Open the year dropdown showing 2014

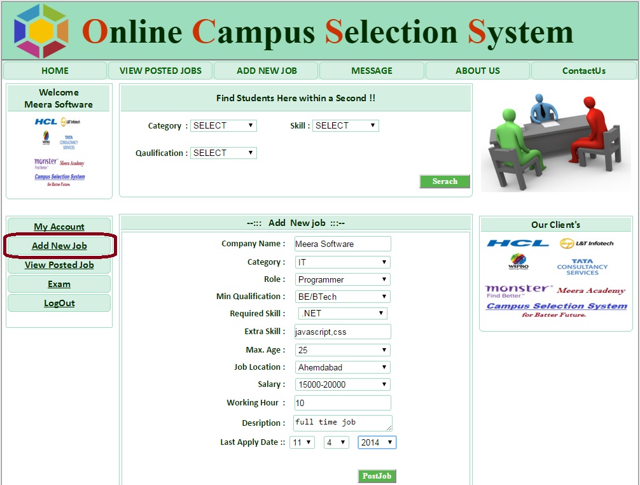click(377, 442)
